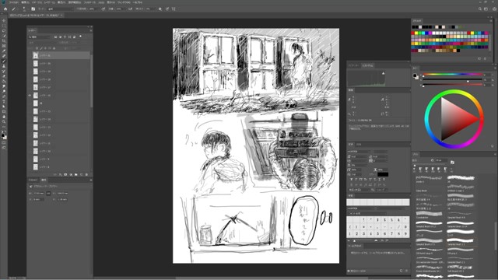Toggle Quick Mask mode in toolbar
The width and height of the screenshot is (498, 280).
point(4,142)
